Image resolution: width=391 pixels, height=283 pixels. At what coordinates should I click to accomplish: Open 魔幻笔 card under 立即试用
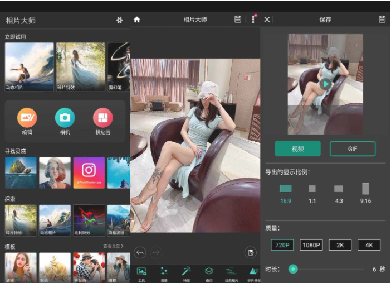tap(119, 67)
